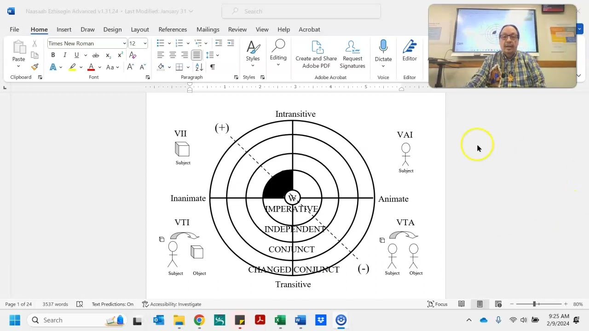The image size is (589, 331).
Task: Open the spelling proofing status icon
Action: (80, 304)
